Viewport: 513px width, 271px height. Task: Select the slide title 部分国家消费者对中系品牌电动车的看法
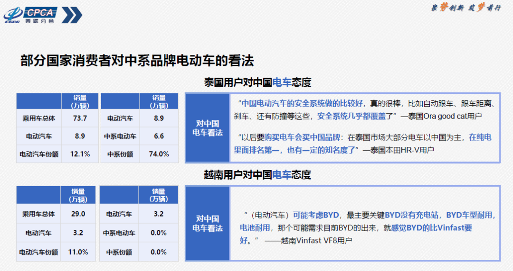[137, 61]
